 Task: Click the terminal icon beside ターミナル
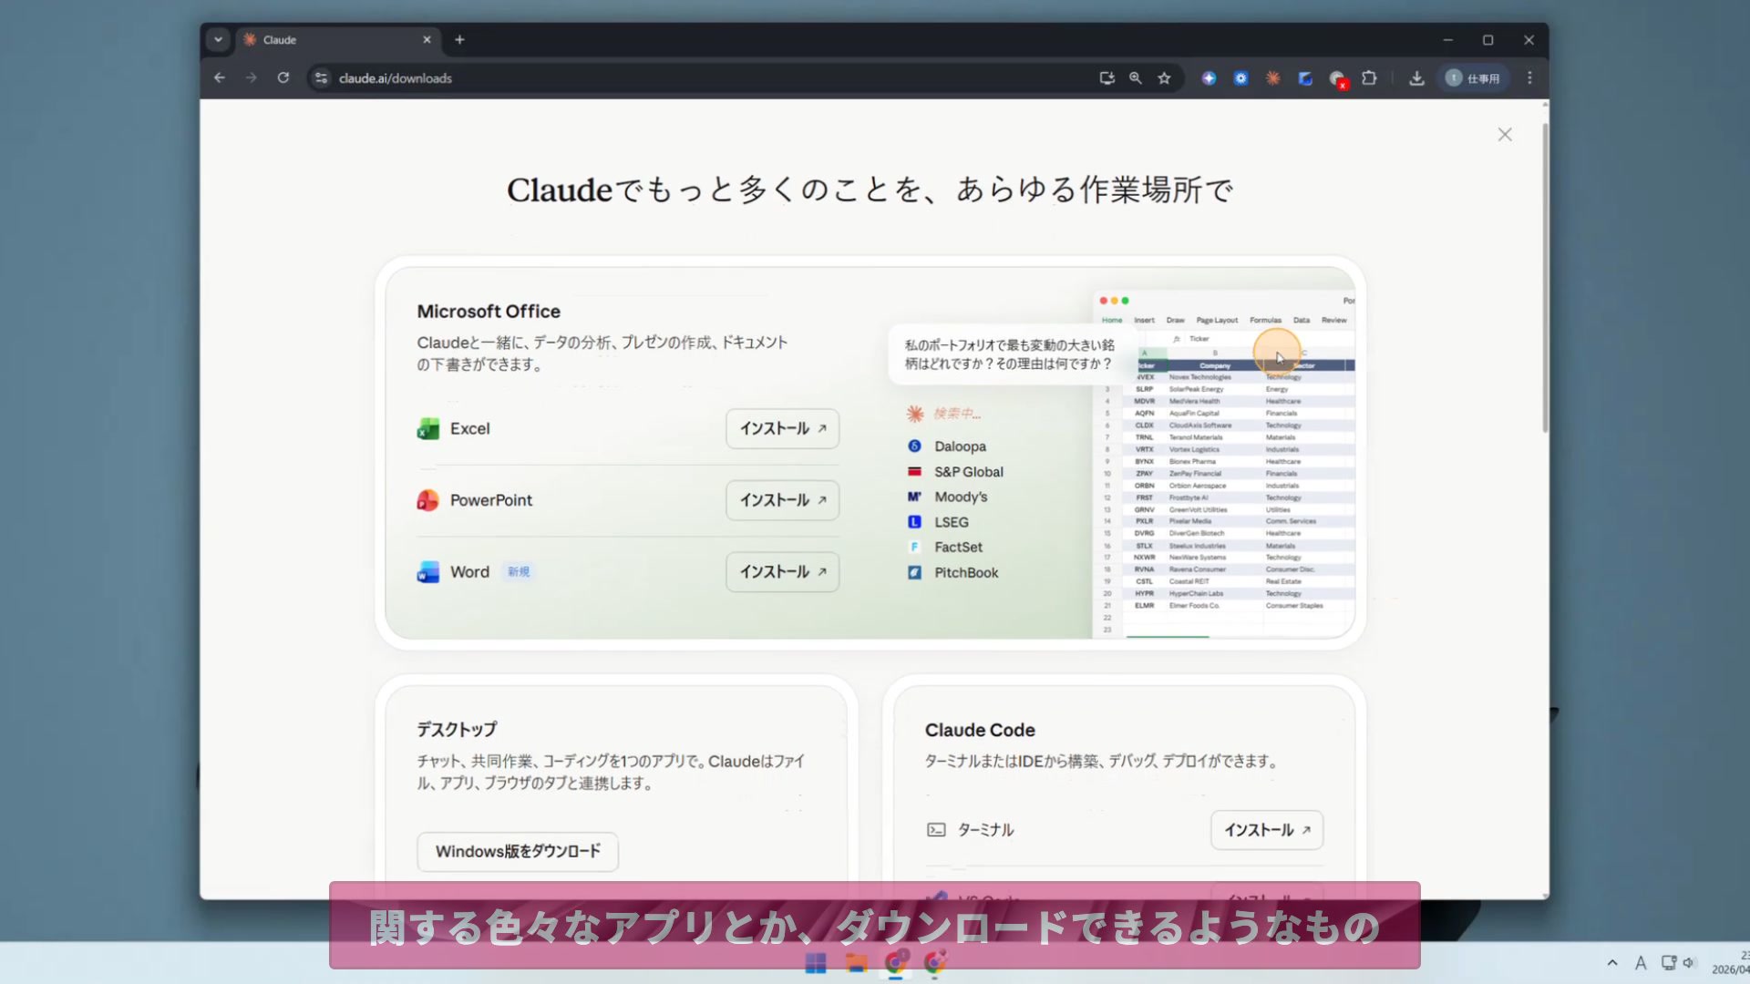936,830
